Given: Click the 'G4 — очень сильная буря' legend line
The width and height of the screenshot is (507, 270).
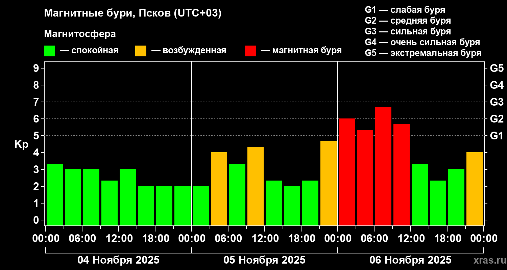Looking at the screenshot, I should pyautogui.click(x=422, y=42).
